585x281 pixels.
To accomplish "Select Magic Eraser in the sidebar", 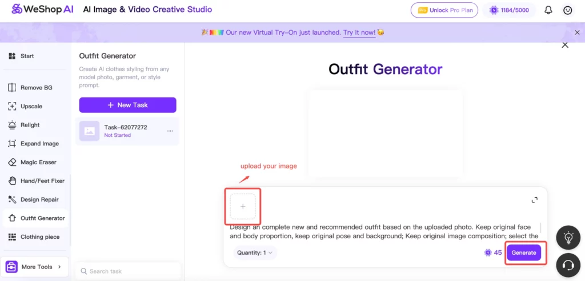I will 38,162.
